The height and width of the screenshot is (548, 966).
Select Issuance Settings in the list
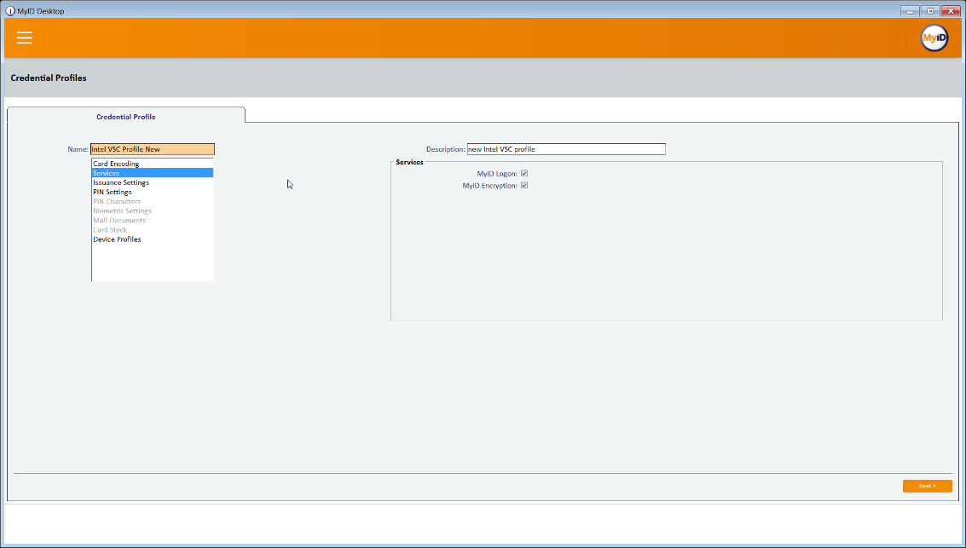point(152,183)
